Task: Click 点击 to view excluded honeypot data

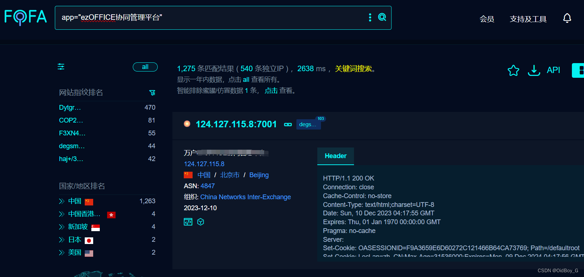Action: coord(271,91)
